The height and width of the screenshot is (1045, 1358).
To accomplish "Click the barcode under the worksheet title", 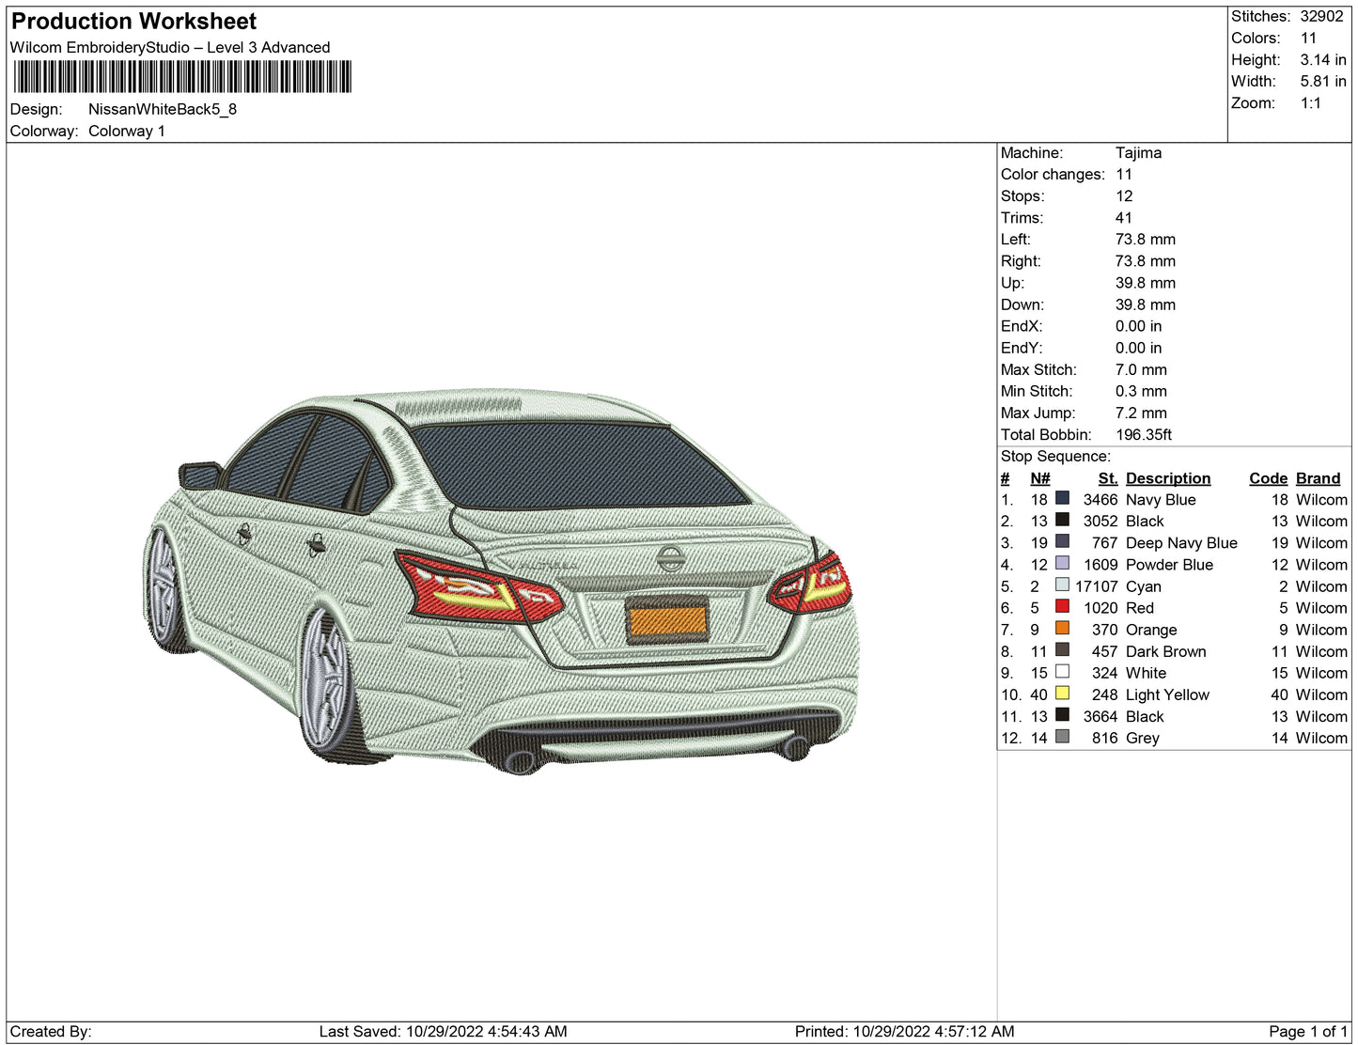I will pos(182,77).
